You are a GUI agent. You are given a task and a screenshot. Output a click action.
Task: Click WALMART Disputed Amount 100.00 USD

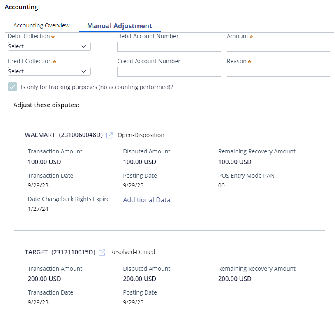coord(139,162)
